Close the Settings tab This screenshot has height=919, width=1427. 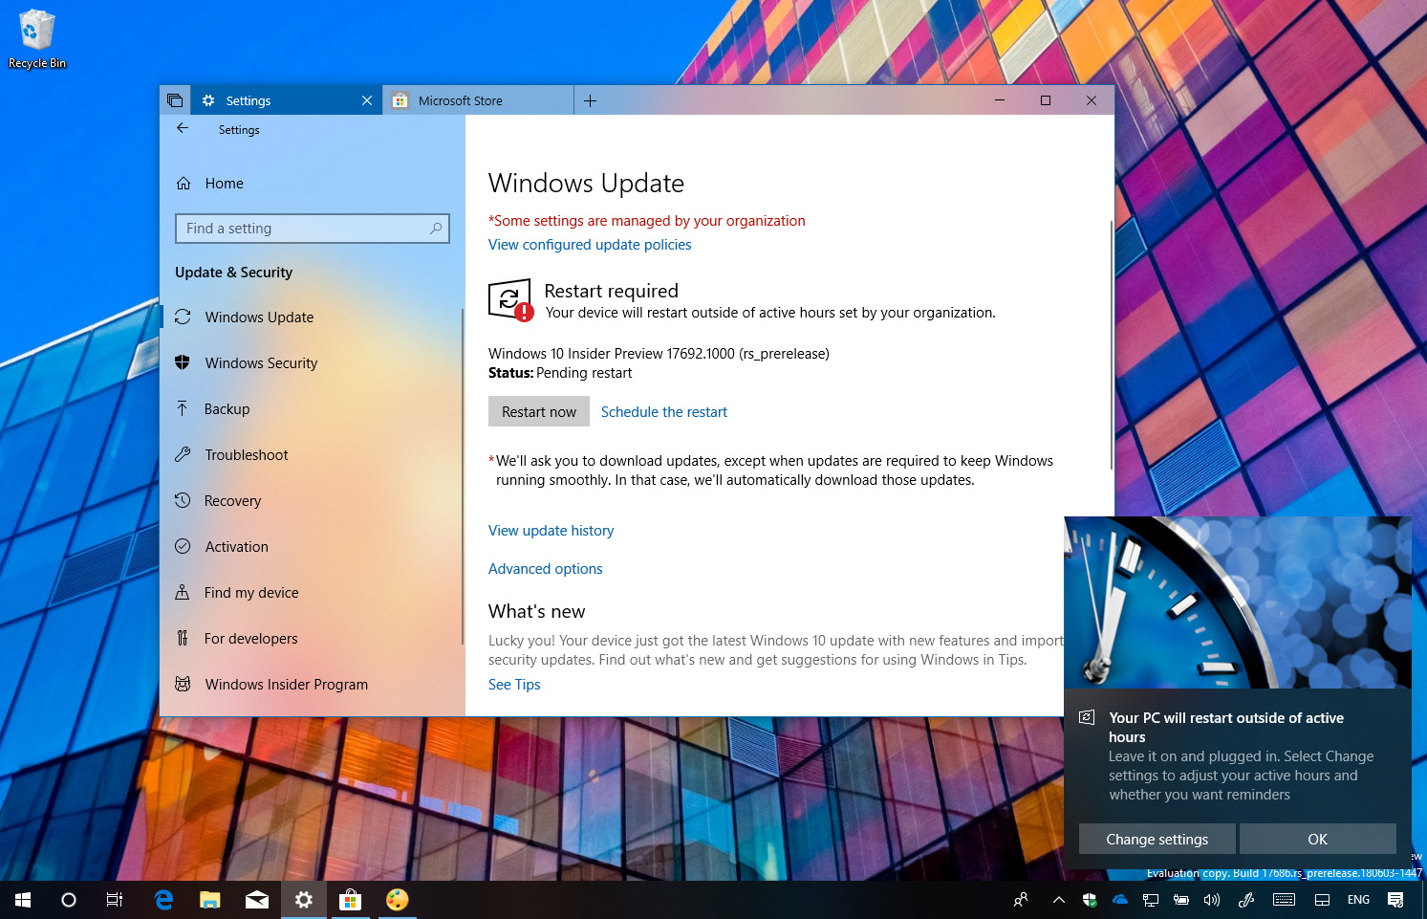point(367,100)
